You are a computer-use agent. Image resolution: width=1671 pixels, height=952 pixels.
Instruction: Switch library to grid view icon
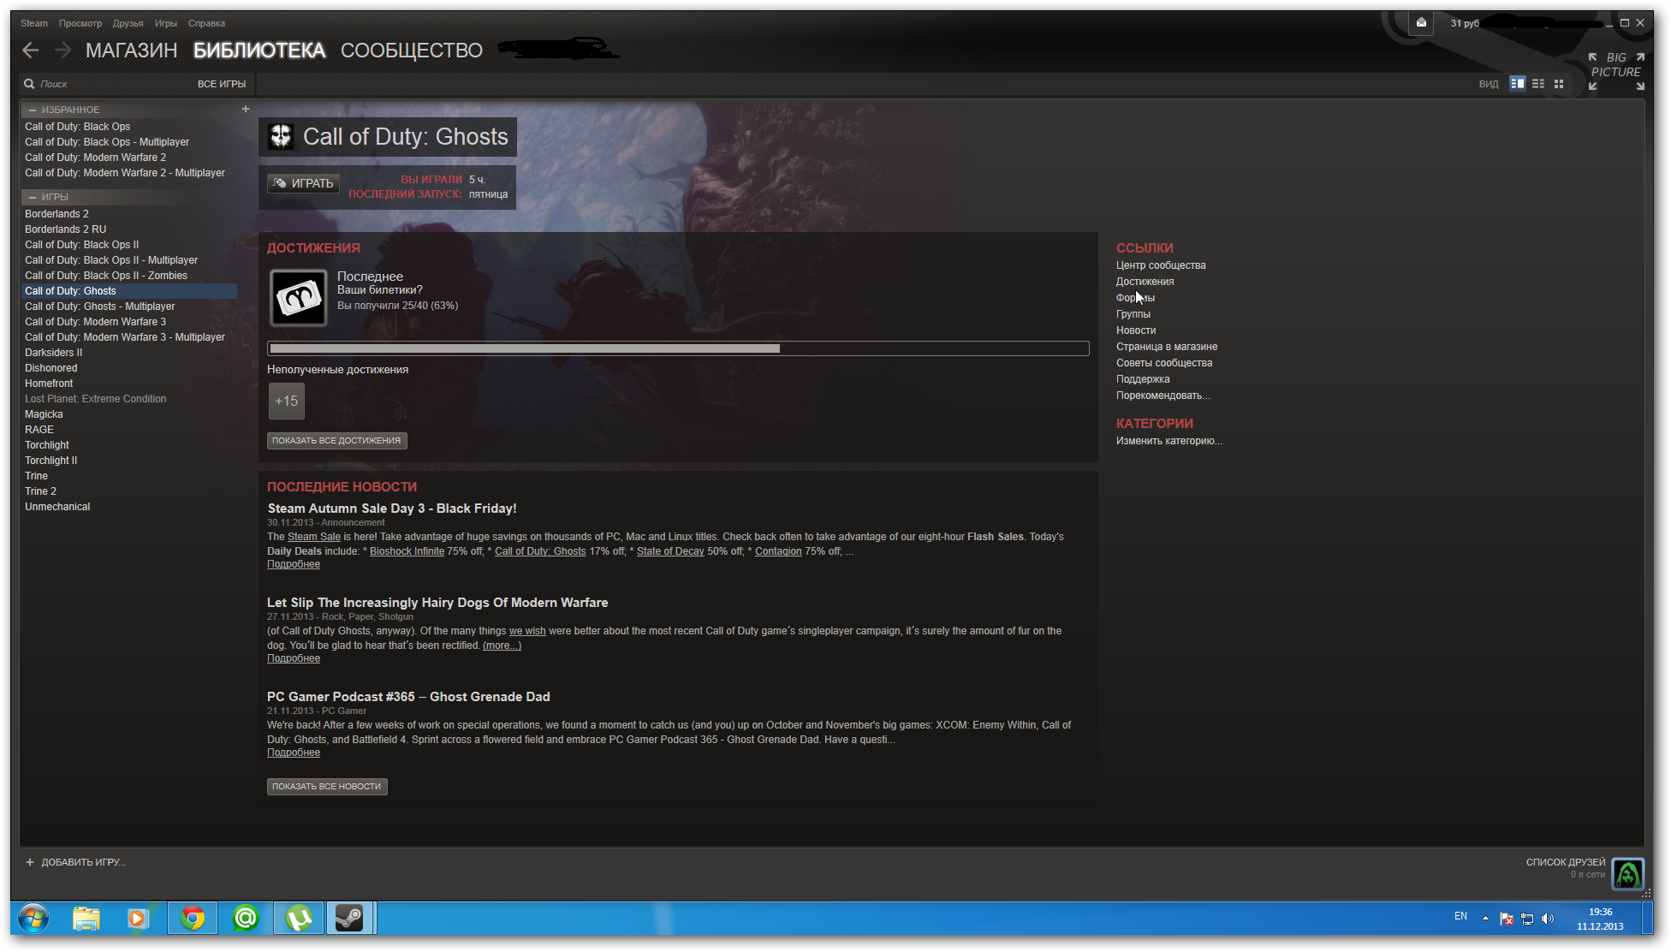tap(1559, 84)
